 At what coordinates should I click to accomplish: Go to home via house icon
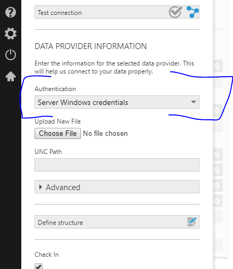point(11,76)
